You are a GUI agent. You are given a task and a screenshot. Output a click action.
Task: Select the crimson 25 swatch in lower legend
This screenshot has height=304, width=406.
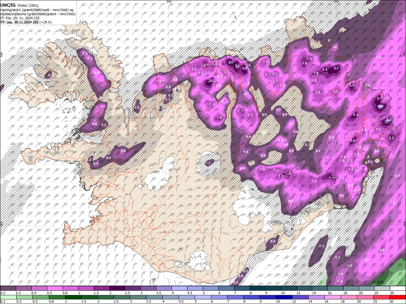coord(381,297)
